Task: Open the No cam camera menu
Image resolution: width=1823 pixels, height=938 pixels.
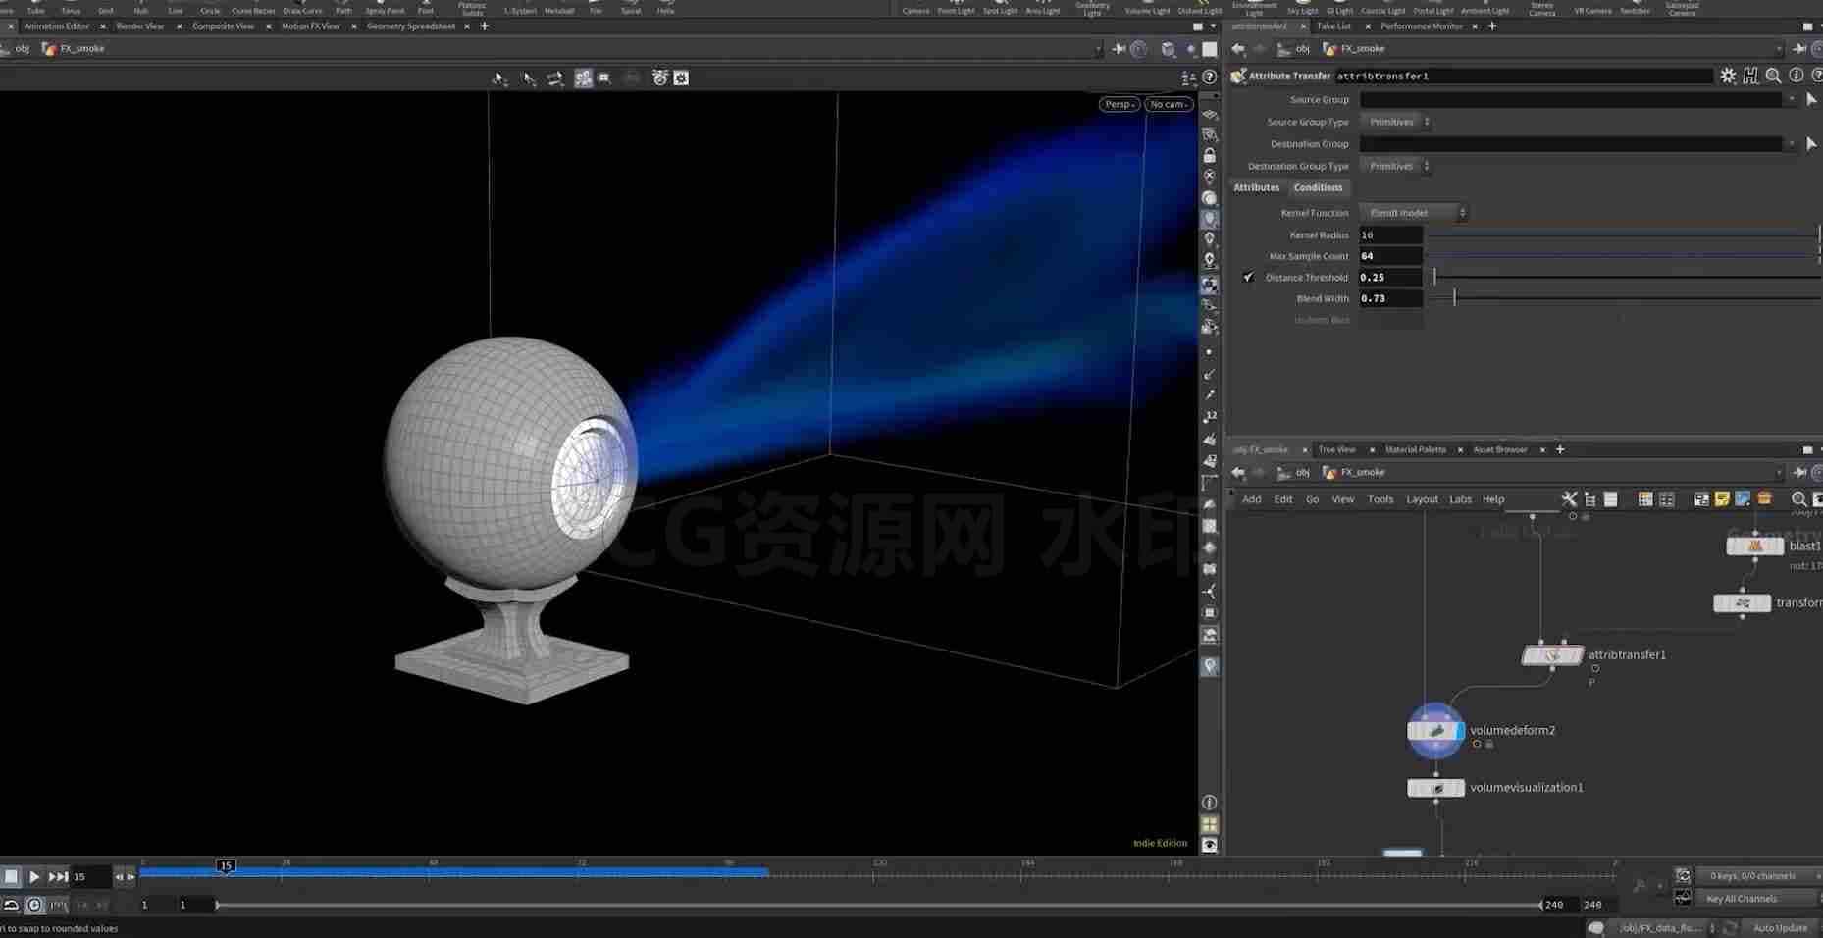Action: 1168,104
